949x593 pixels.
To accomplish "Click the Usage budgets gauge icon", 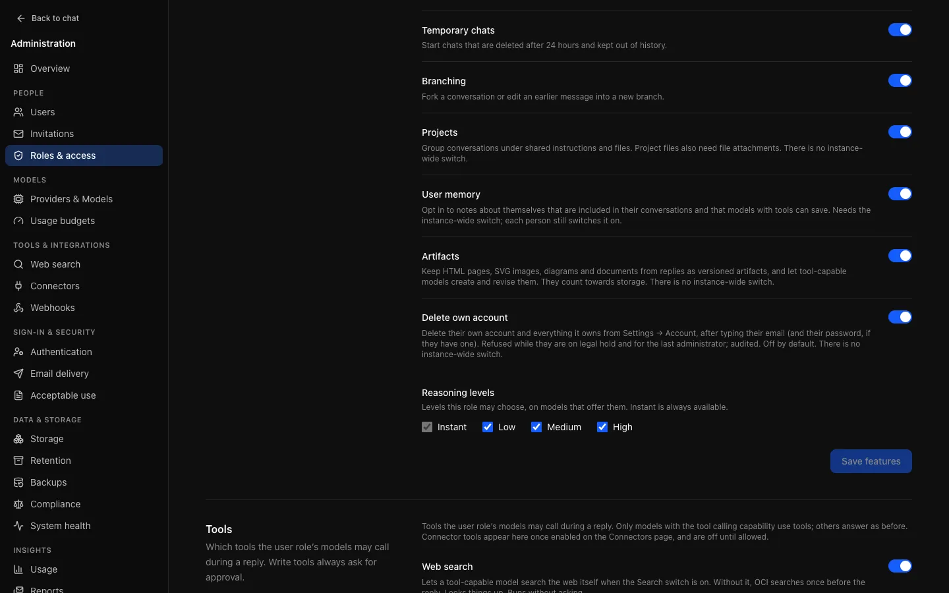I will click(18, 221).
